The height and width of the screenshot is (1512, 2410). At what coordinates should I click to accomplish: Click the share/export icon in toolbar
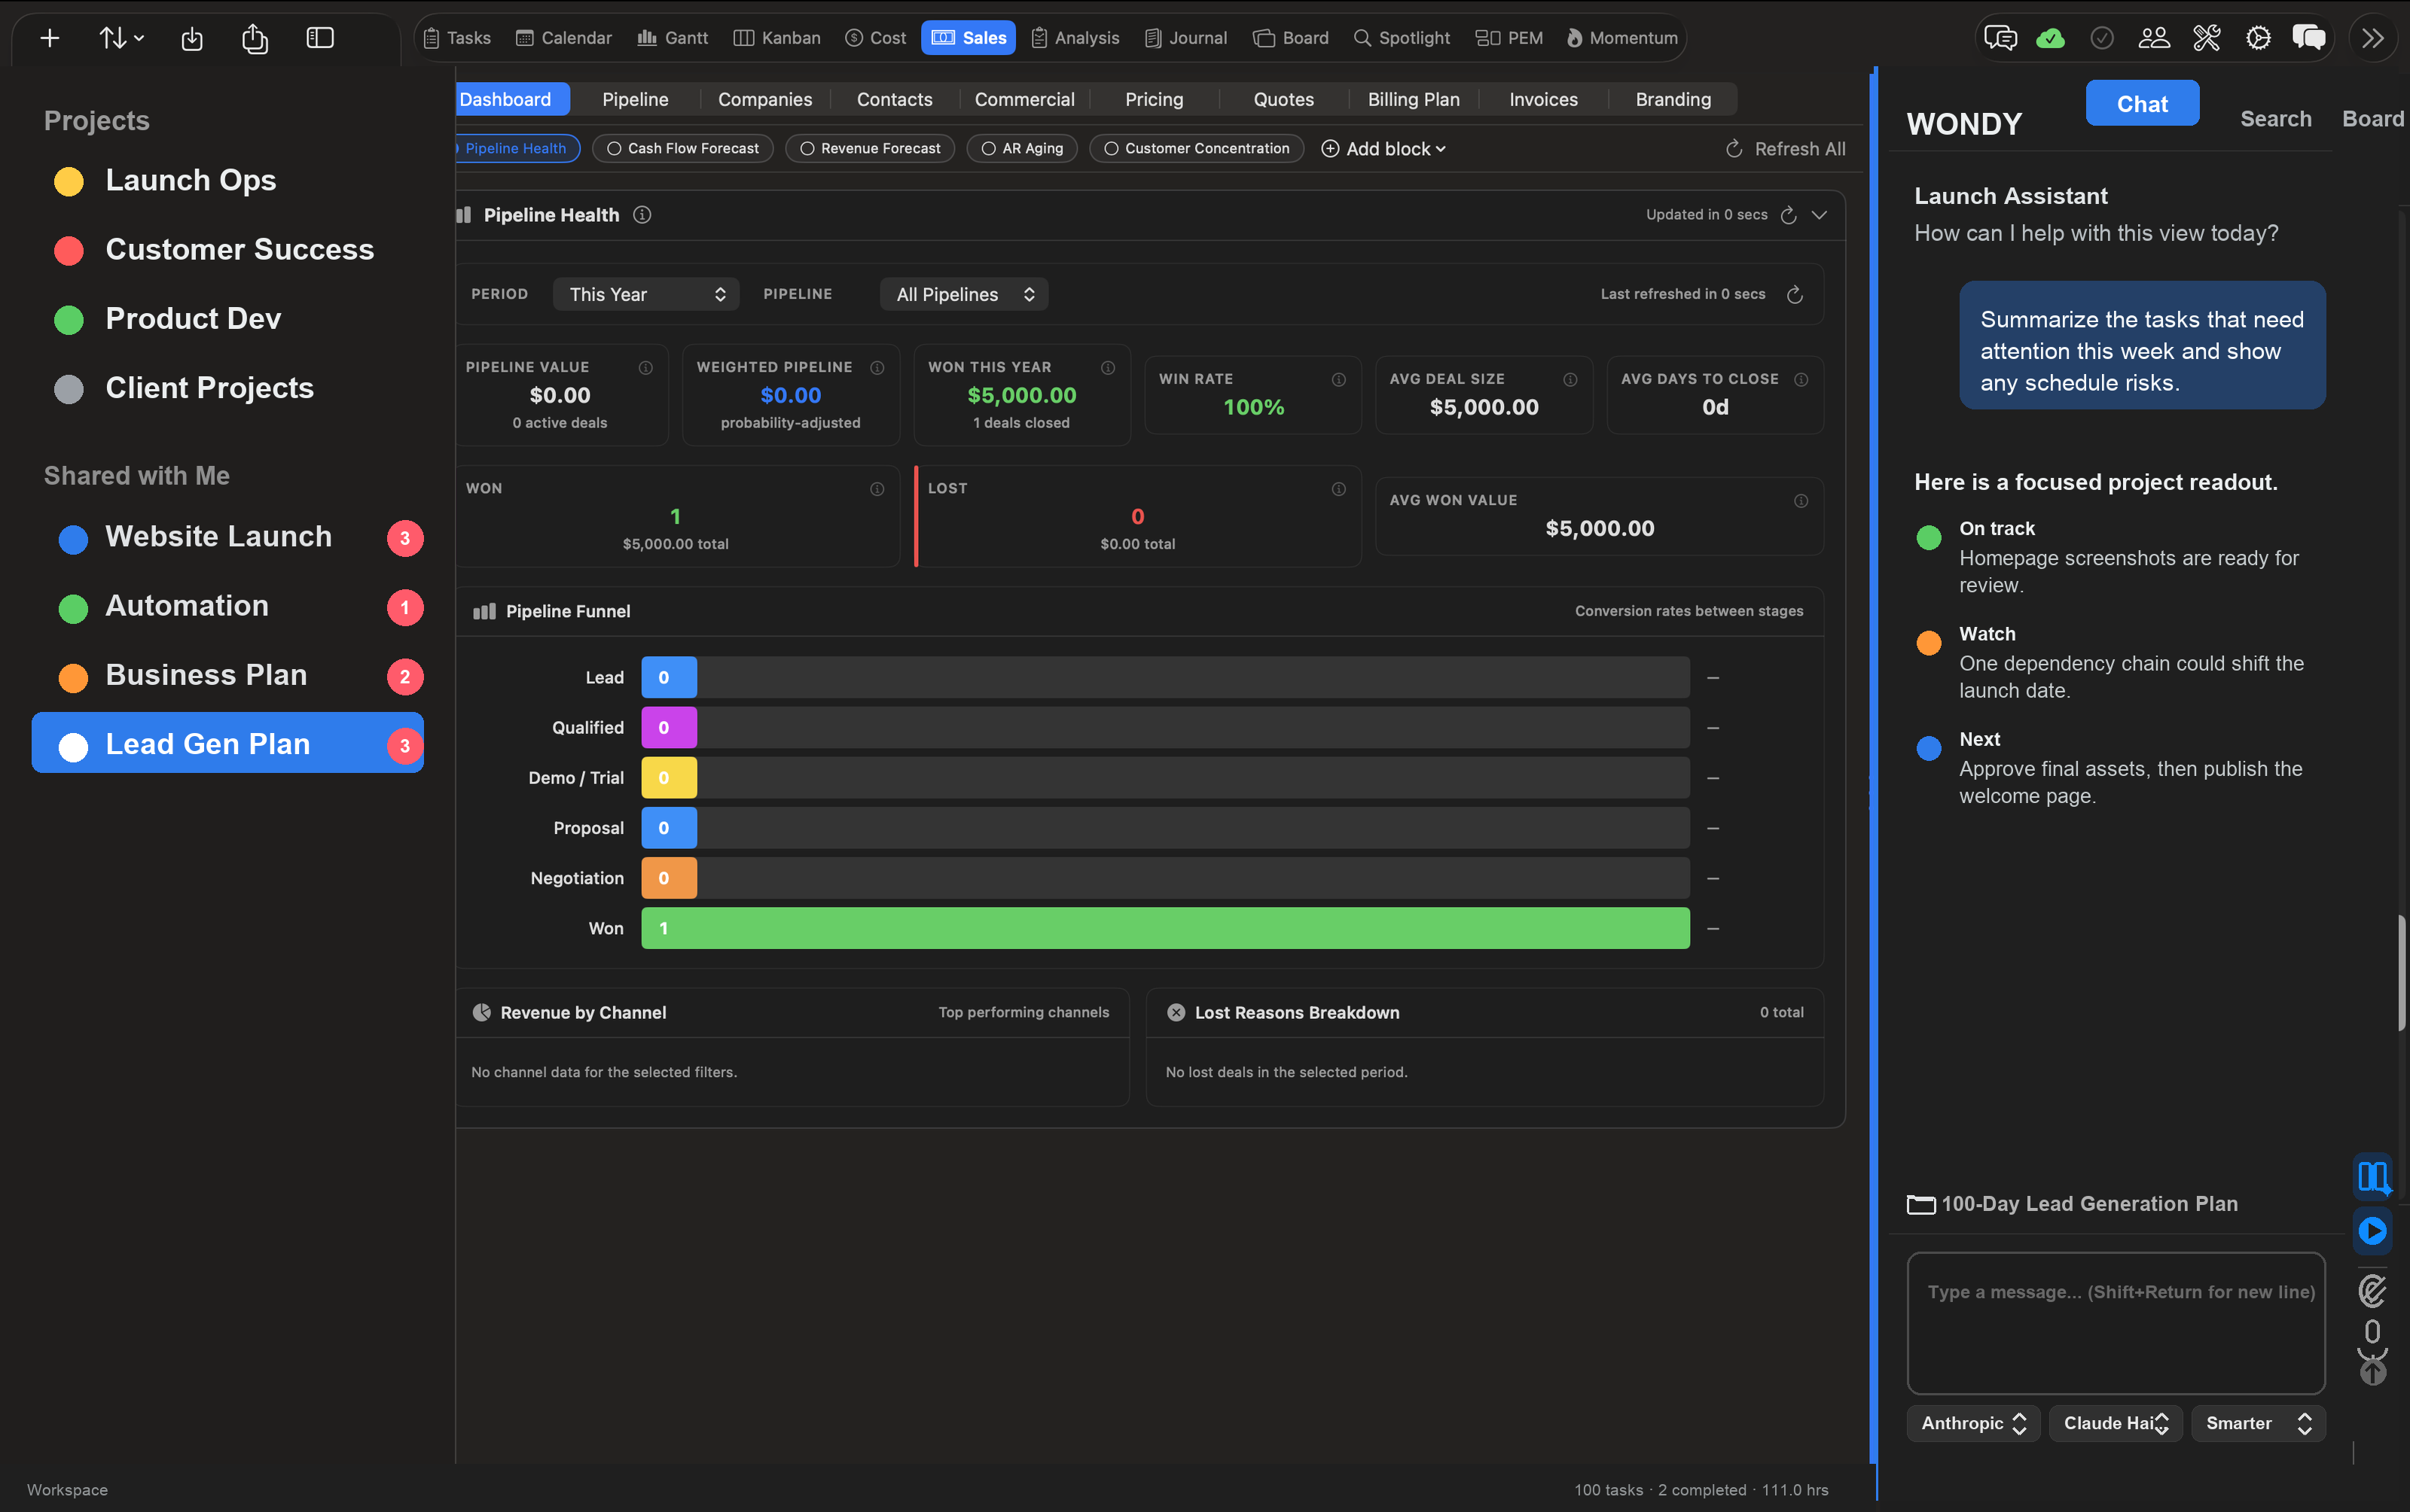point(255,38)
